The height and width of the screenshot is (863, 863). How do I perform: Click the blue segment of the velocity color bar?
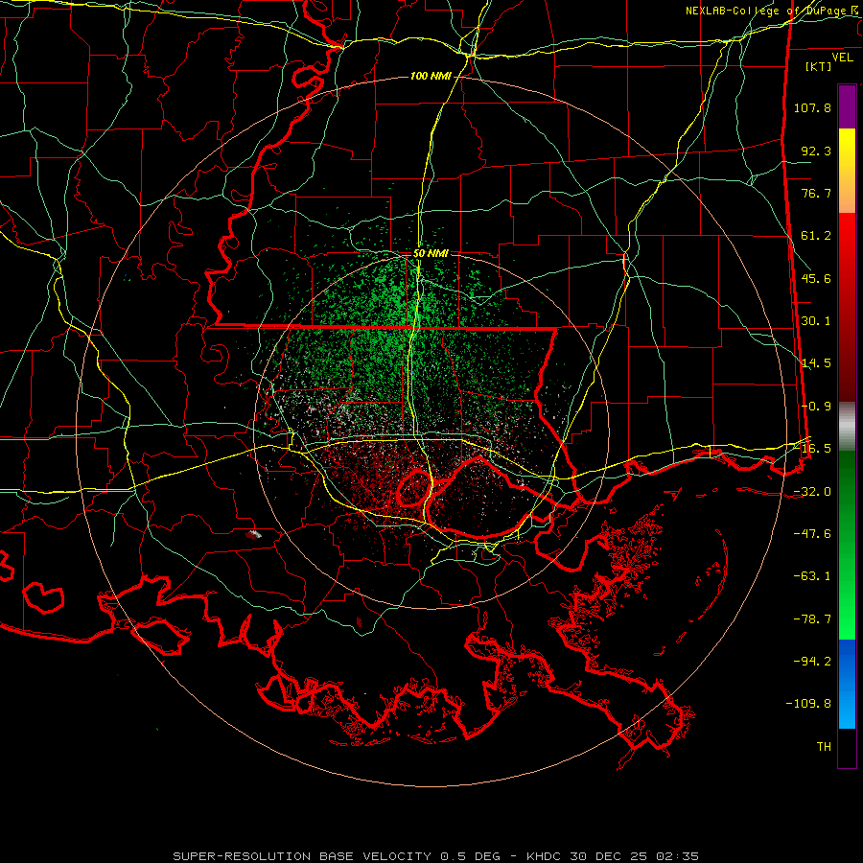coord(847,684)
